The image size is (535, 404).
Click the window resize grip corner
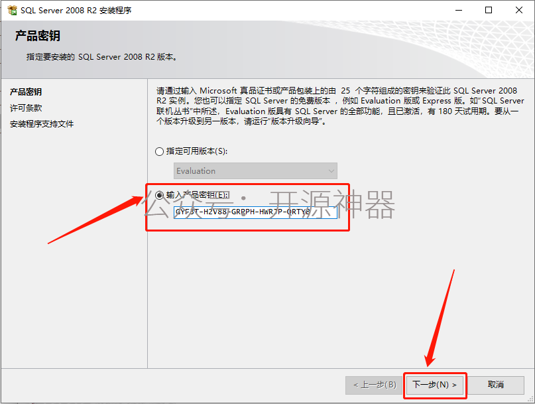tap(530, 399)
